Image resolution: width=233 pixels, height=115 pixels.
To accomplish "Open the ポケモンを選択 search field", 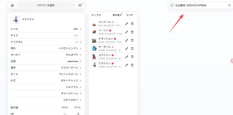I will point(46,5).
